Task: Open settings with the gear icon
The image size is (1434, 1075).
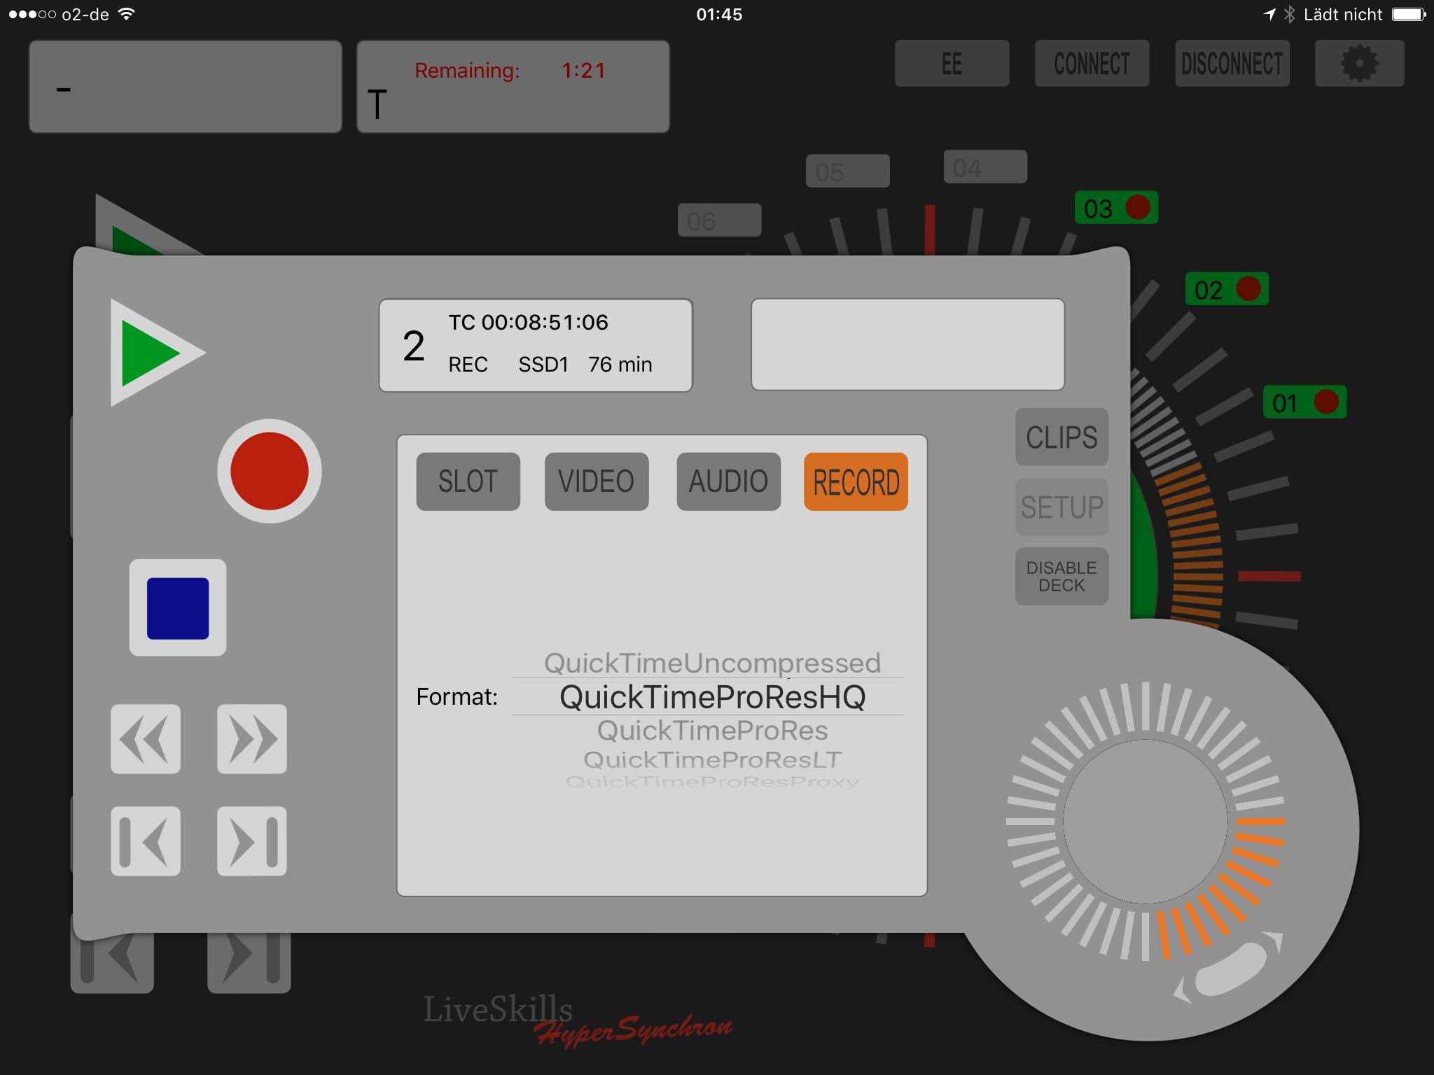Action: click(x=1359, y=64)
